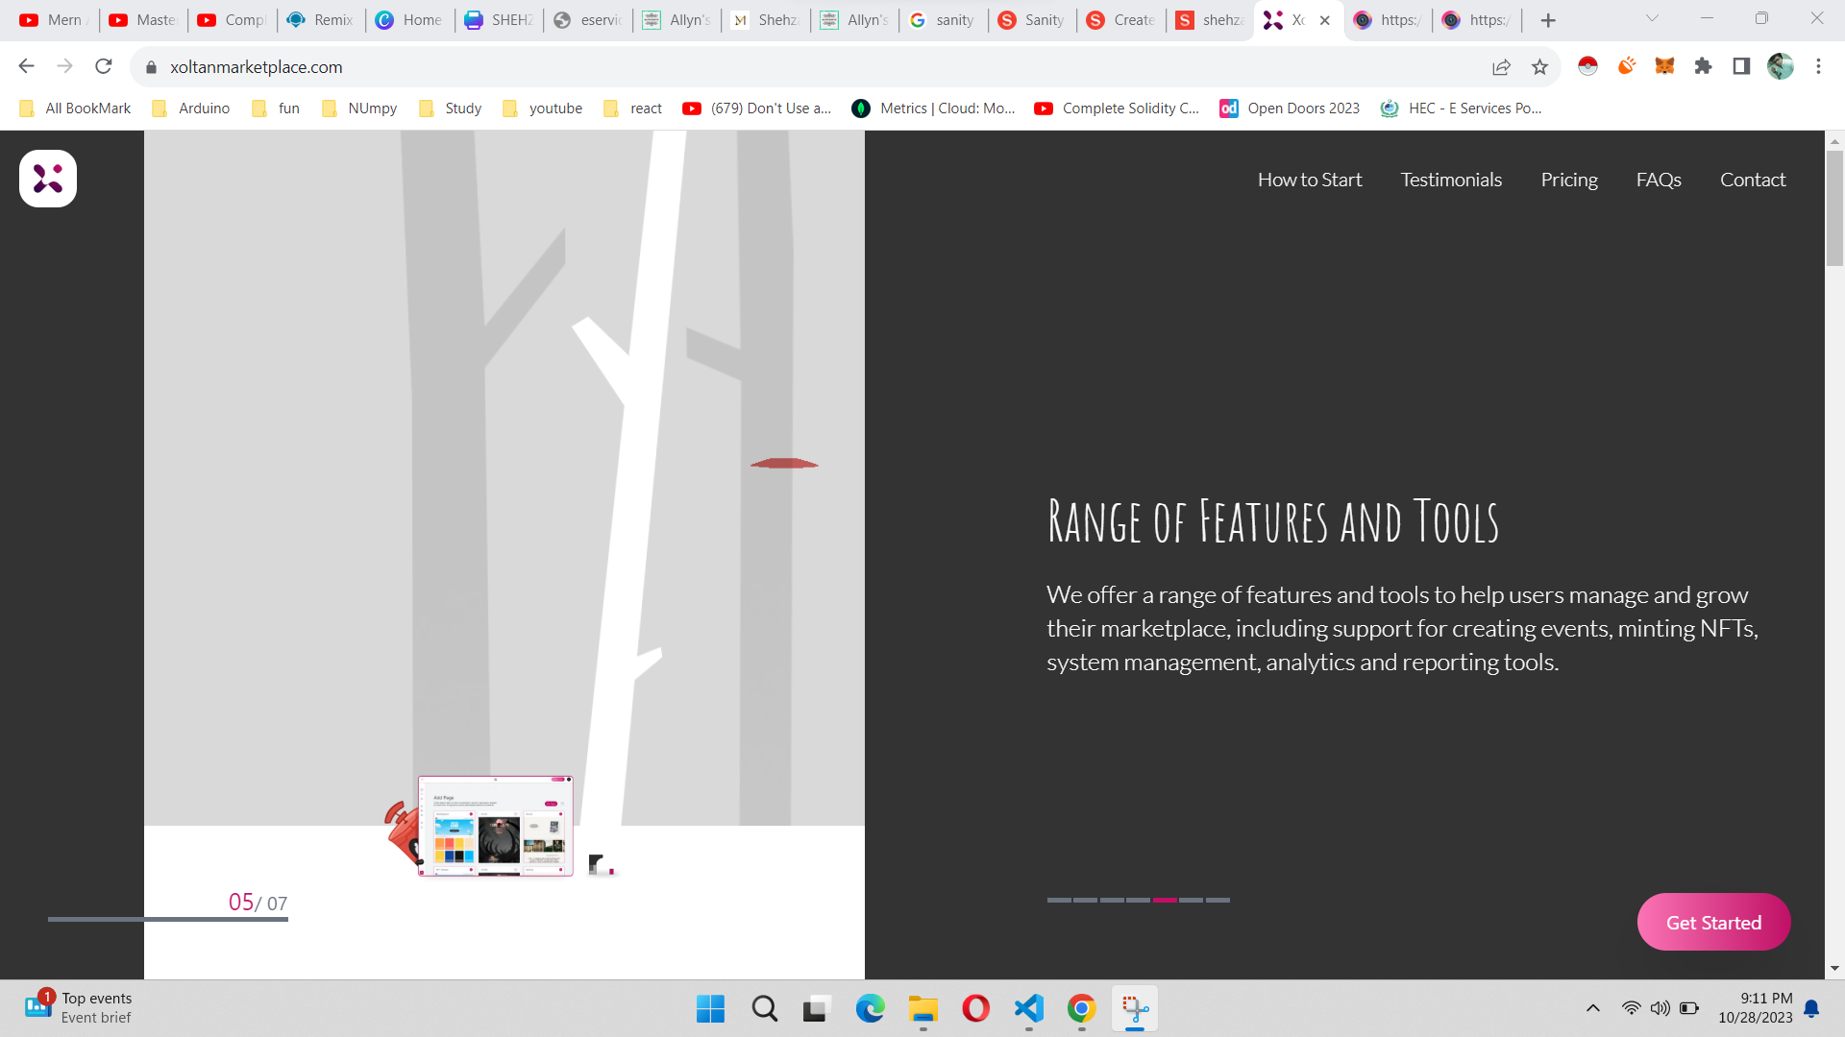Bookmark this tab with star icon
The image size is (1845, 1037).
pyautogui.click(x=1539, y=66)
